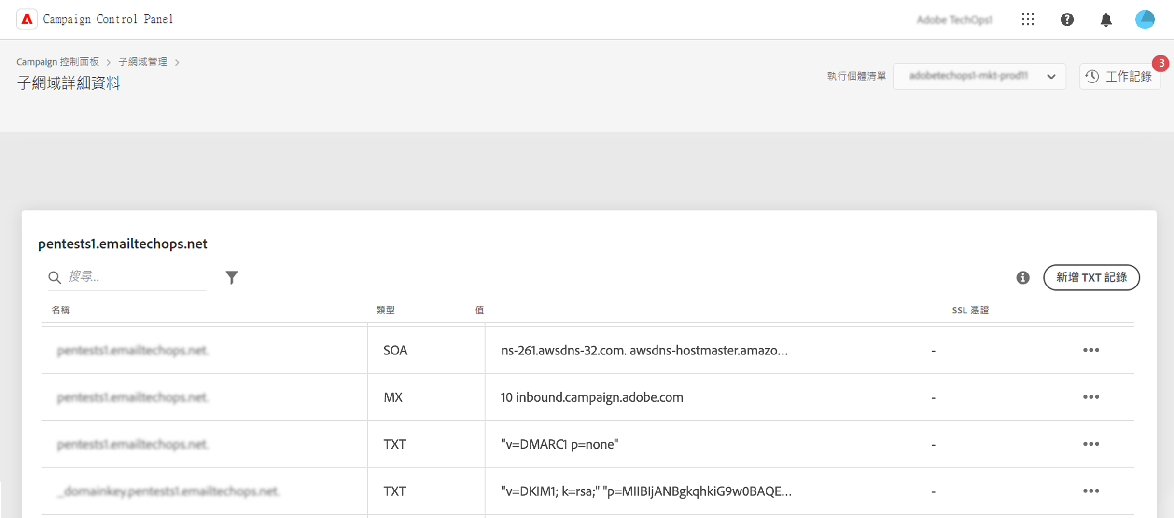Click the filter funnel icon

click(232, 277)
